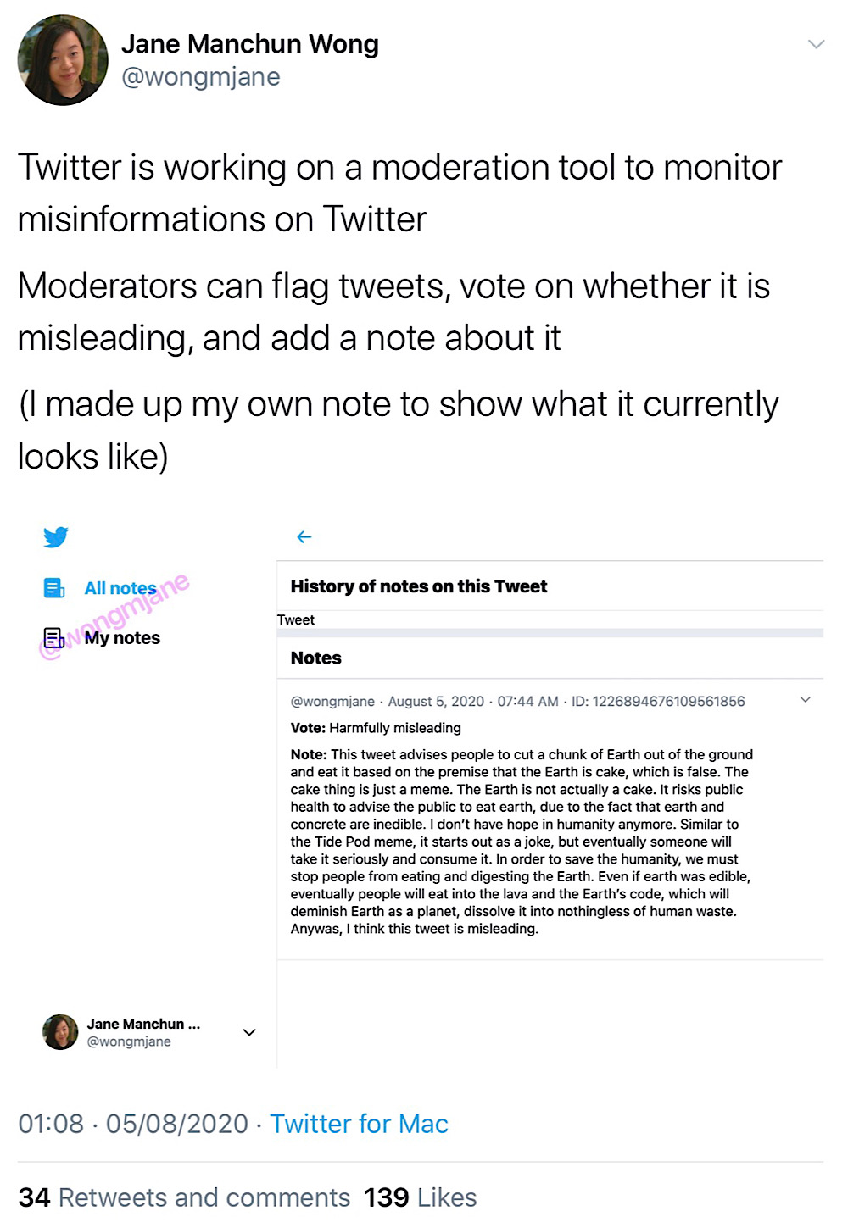This screenshot has width=848, height=1222.
Task: Click the small sidebar account avatar
Action: pyautogui.click(x=60, y=1031)
